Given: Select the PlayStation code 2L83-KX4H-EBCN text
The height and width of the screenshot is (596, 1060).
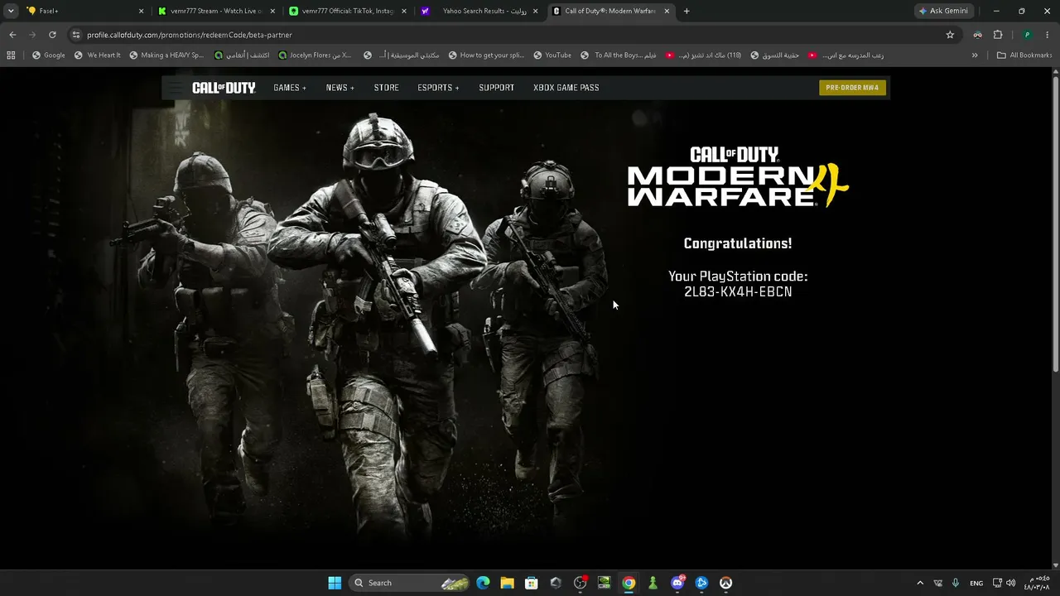Looking at the screenshot, I should 738,292.
